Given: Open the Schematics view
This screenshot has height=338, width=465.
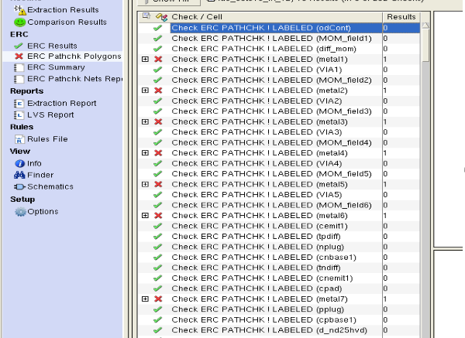Looking at the screenshot, I should click(x=50, y=186).
